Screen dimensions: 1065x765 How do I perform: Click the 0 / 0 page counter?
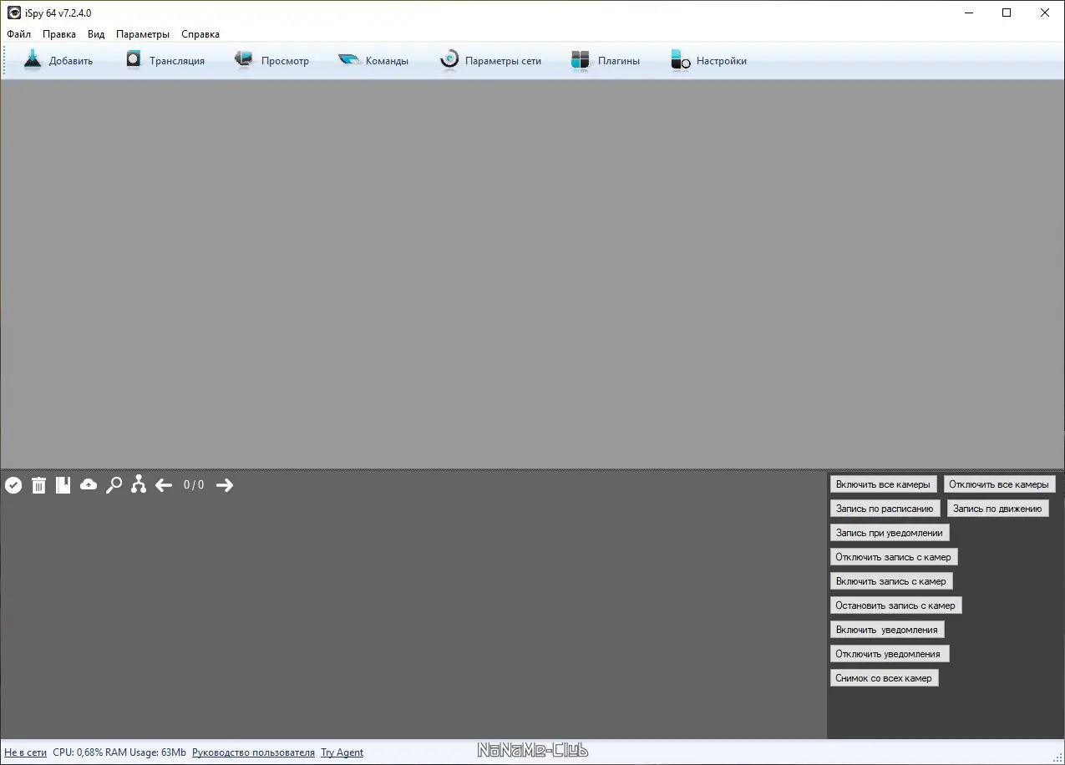(194, 485)
